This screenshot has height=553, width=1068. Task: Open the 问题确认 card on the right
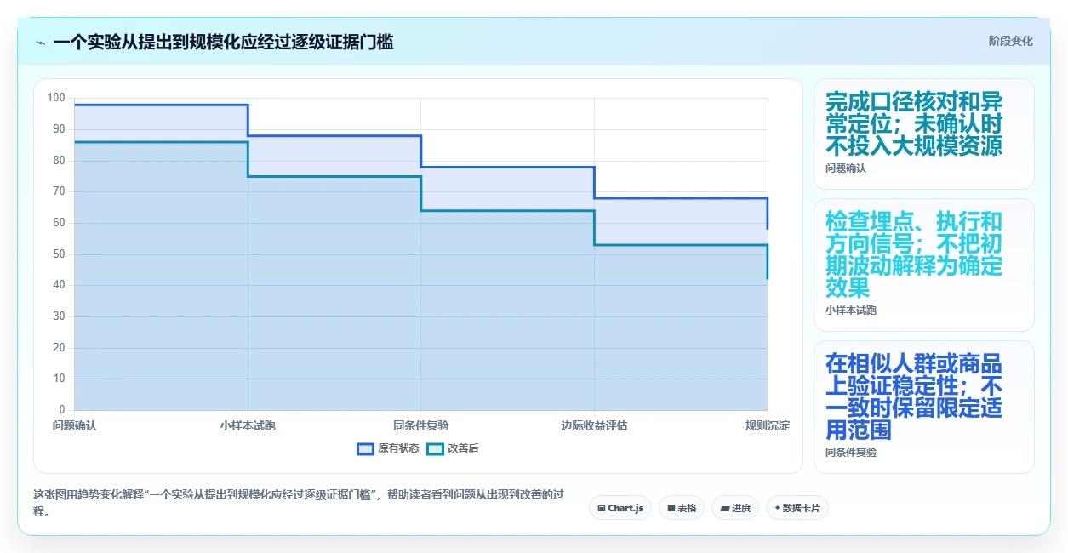924,134
